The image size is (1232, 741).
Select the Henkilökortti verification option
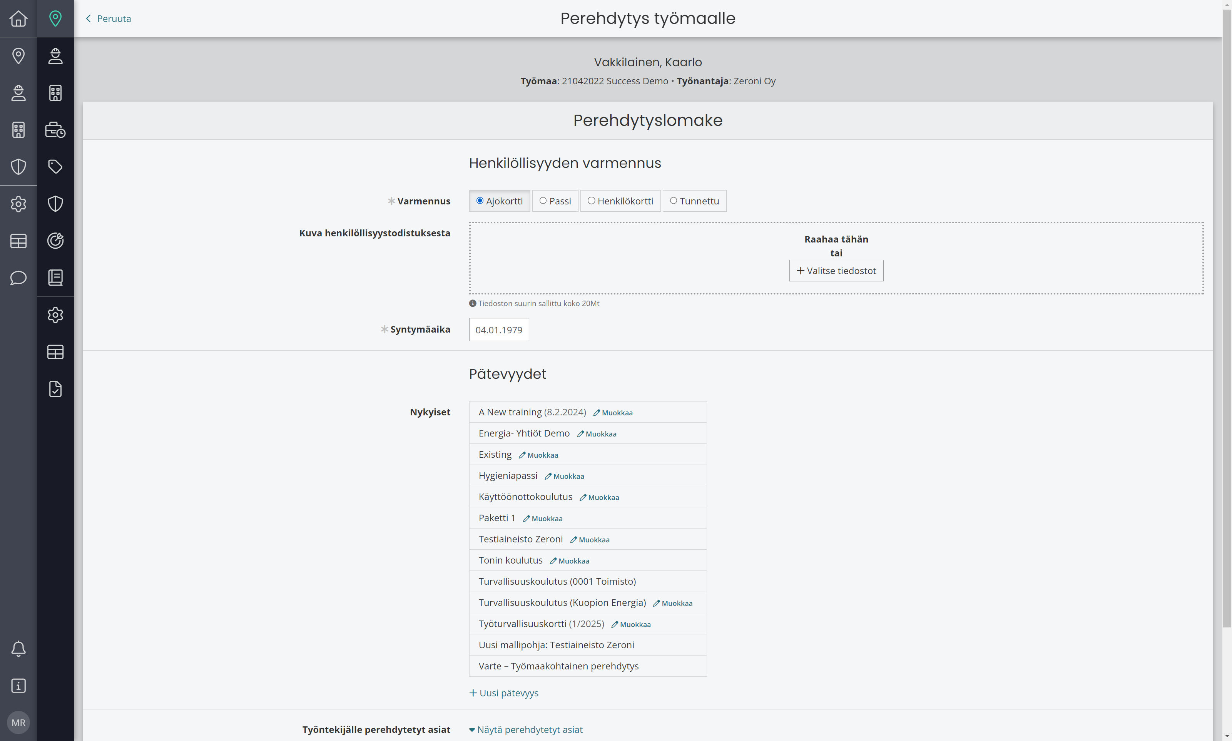click(x=620, y=201)
